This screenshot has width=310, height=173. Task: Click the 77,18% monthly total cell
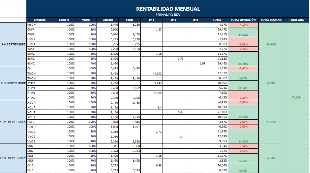pos(296,98)
